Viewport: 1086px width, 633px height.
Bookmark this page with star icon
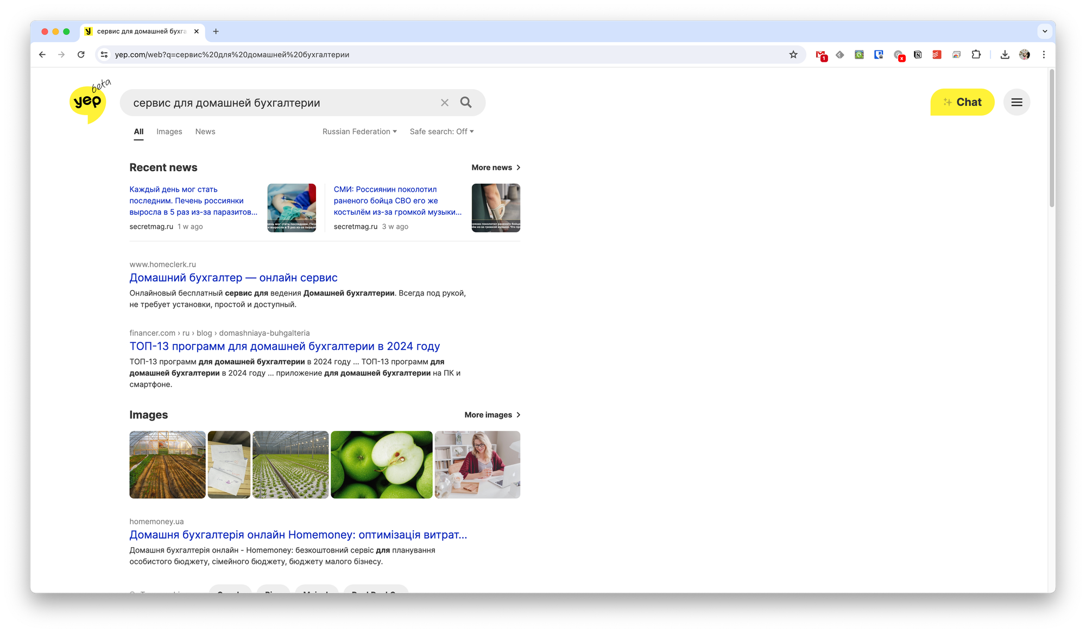point(793,54)
